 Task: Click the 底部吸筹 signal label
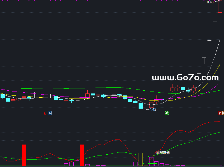(x=163, y=153)
